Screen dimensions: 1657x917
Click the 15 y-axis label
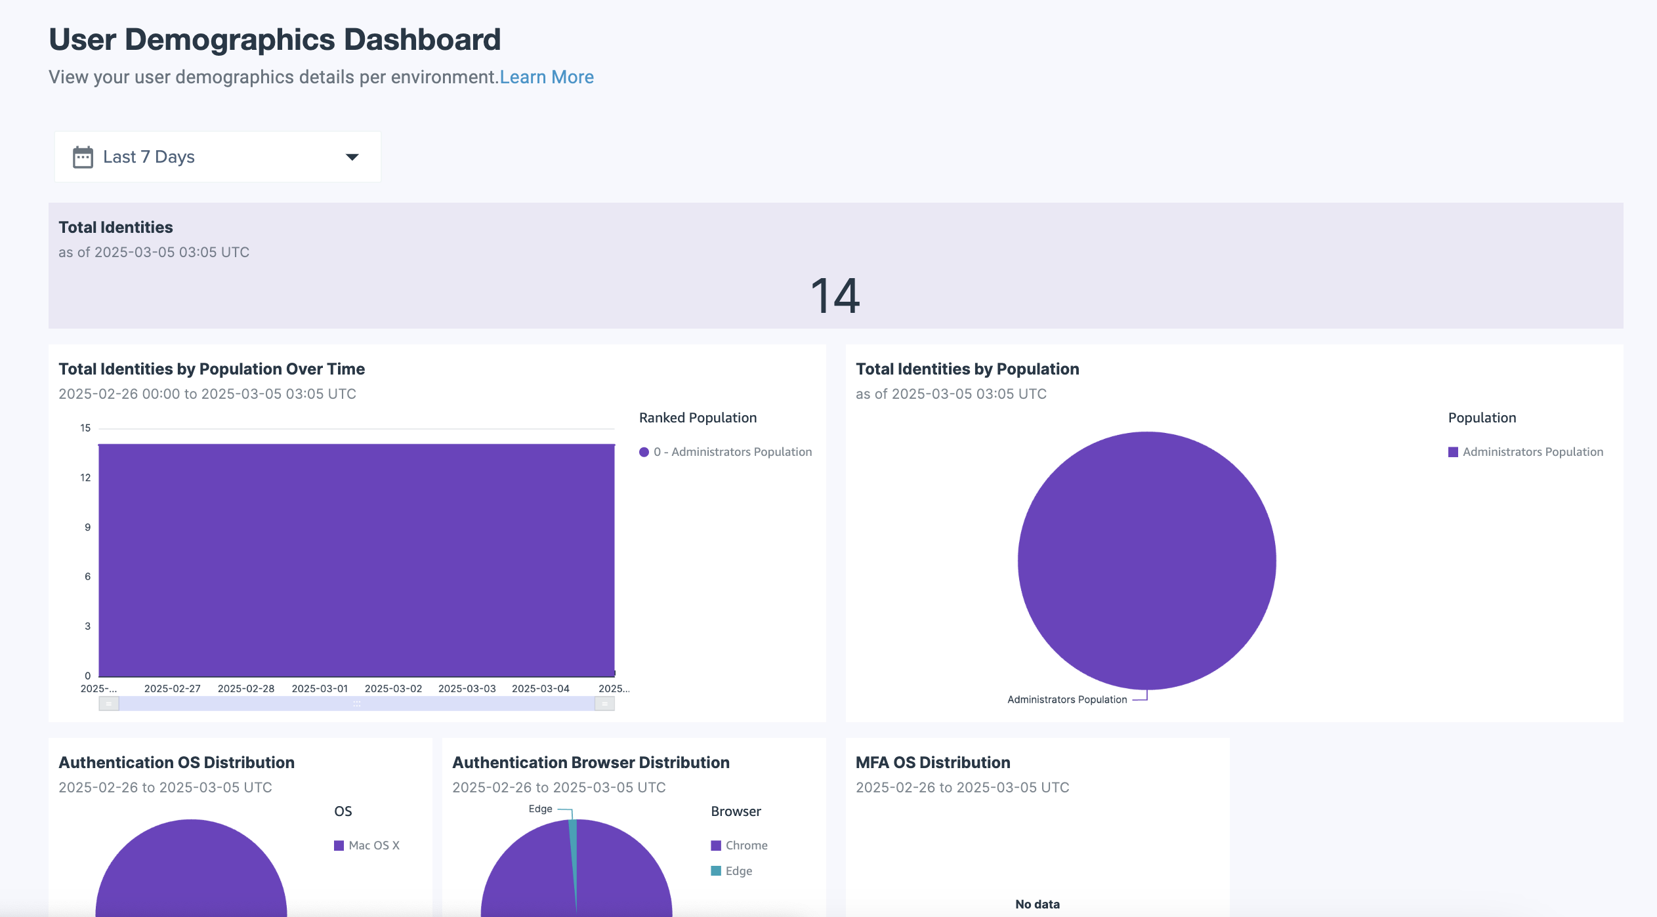(85, 428)
